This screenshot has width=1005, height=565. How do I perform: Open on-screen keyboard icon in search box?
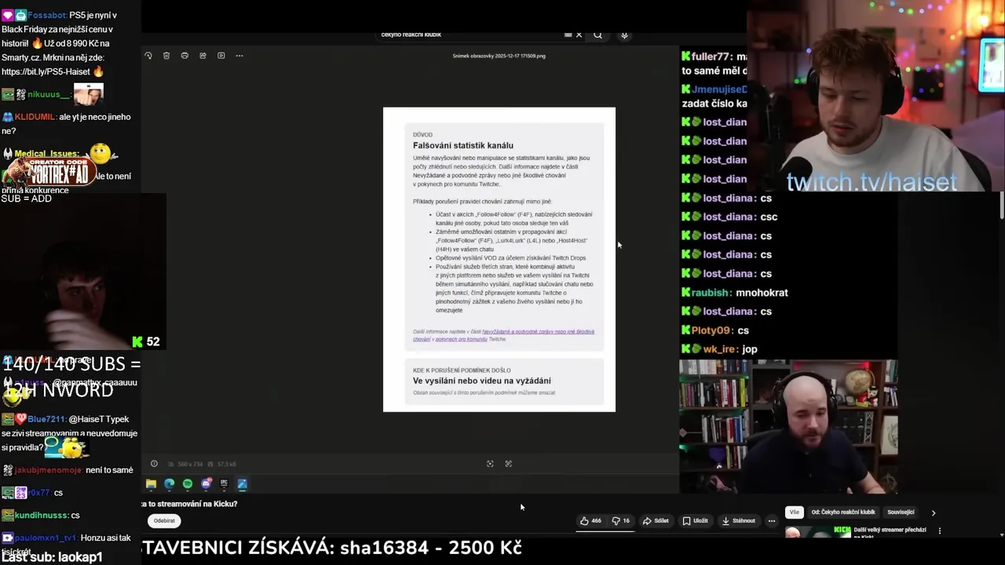click(x=568, y=35)
